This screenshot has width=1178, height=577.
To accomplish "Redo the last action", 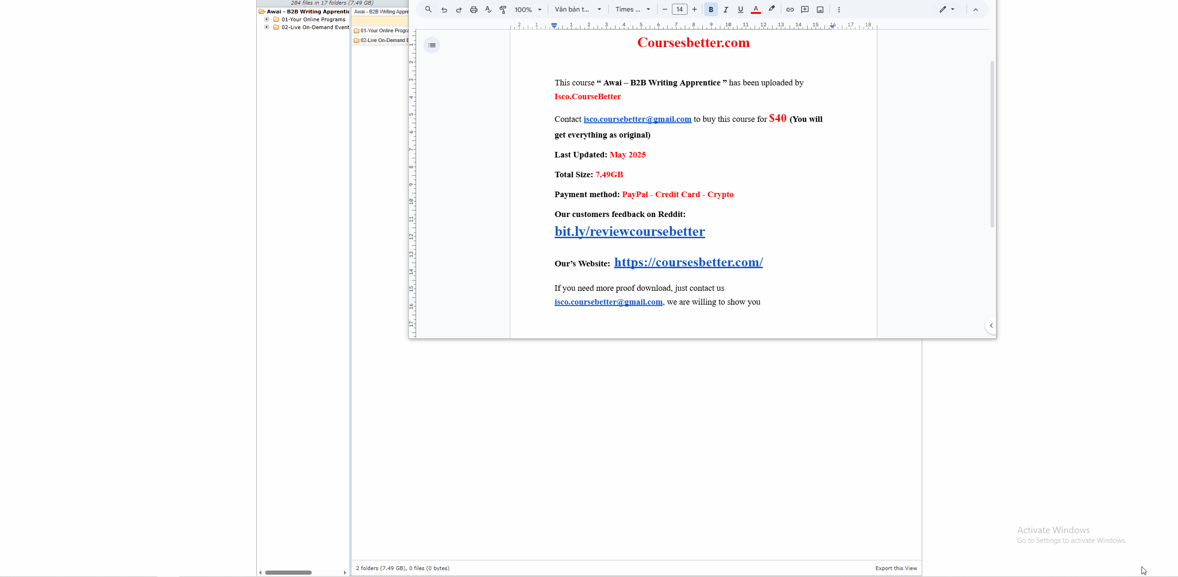I will coord(459,9).
